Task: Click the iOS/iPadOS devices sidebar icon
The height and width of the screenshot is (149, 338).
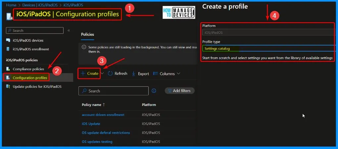Action: (8, 40)
